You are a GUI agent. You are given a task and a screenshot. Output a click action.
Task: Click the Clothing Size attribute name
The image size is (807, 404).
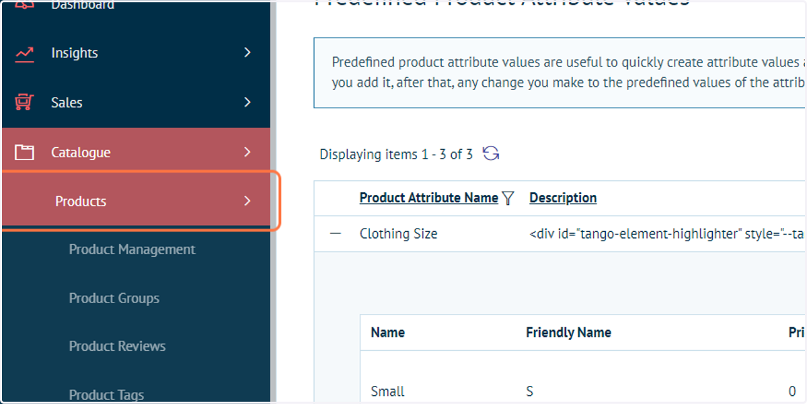tap(398, 234)
